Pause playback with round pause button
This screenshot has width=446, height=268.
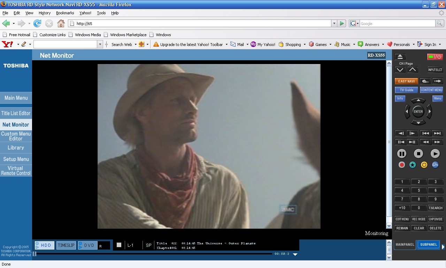click(402, 153)
